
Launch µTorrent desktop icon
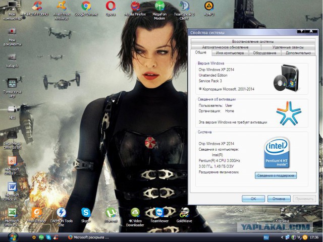click(x=111, y=215)
